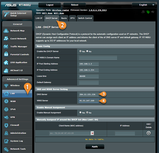The image size is (159, 153).
Task: Switch to the Route tab
Action: click(x=64, y=18)
